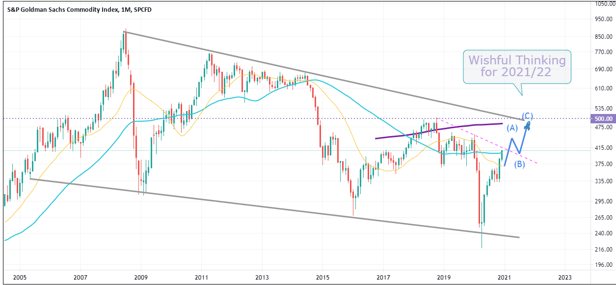The height and width of the screenshot is (285, 616).
Task: Select the (B) wave label
Action: 520,164
